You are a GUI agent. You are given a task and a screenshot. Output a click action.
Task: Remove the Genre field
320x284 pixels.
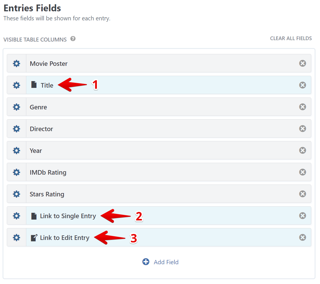pyautogui.click(x=302, y=107)
